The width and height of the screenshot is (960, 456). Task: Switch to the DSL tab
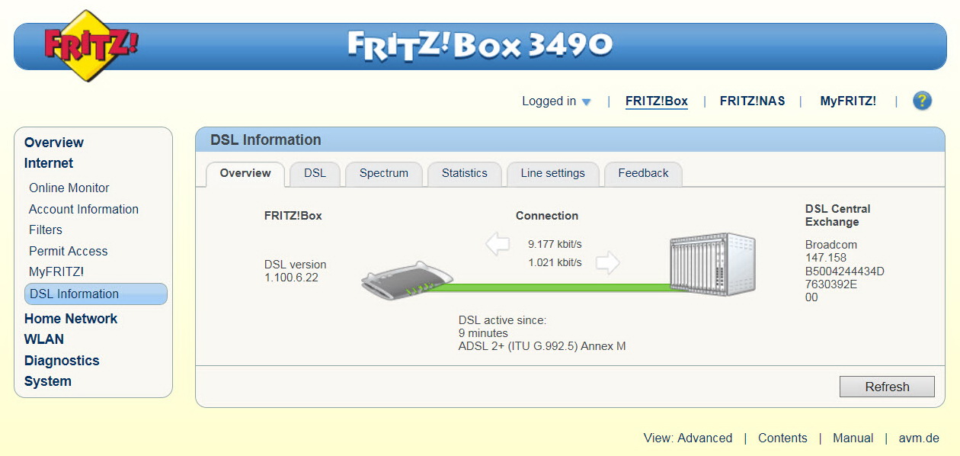315,174
